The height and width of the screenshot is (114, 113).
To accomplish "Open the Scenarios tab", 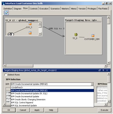I will pyautogui.click(x=55, y=9).
